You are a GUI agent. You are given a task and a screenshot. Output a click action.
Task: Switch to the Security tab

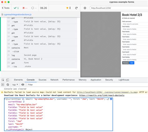click(109, 80)
